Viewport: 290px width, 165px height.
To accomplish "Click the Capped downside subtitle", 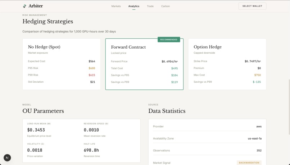I will click(x=204, y=53).
